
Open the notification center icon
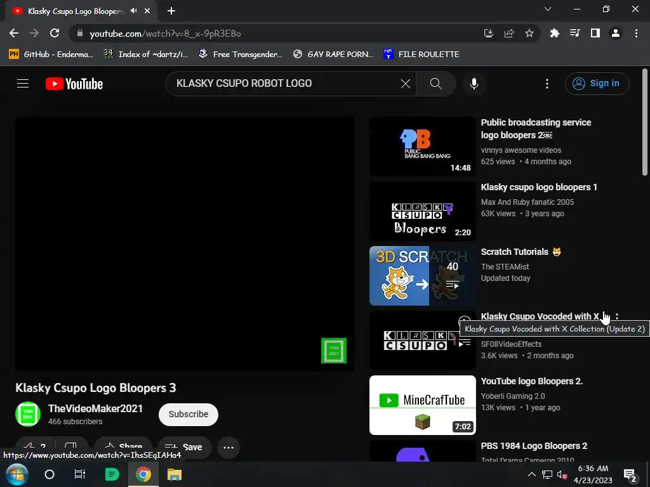pyautogui.click(x=630, y=474)
